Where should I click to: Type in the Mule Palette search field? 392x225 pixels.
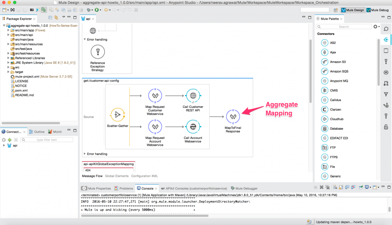tap(343, 26)
